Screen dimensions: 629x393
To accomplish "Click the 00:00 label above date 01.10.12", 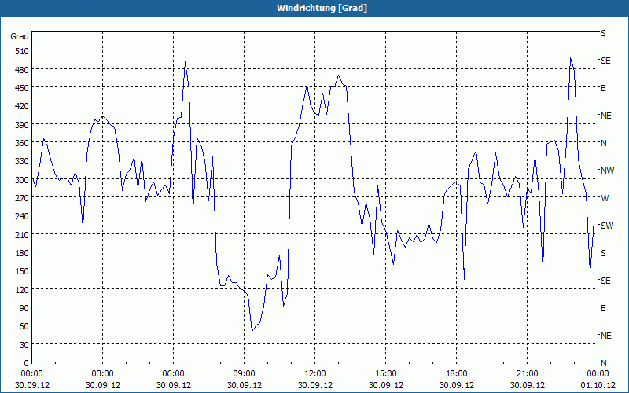I will (598, 374).
